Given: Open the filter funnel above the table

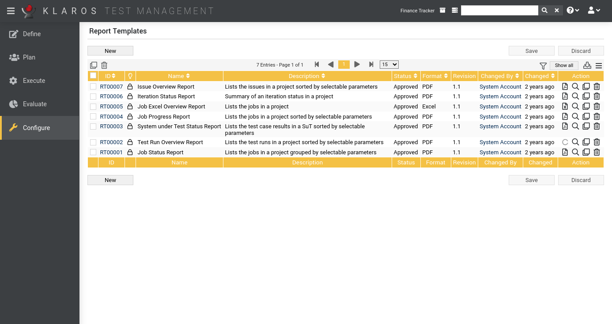Looking at the screenshot, I should tap(543, 65).
